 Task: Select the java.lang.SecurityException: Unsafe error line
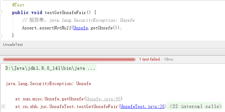coord(48,84)
